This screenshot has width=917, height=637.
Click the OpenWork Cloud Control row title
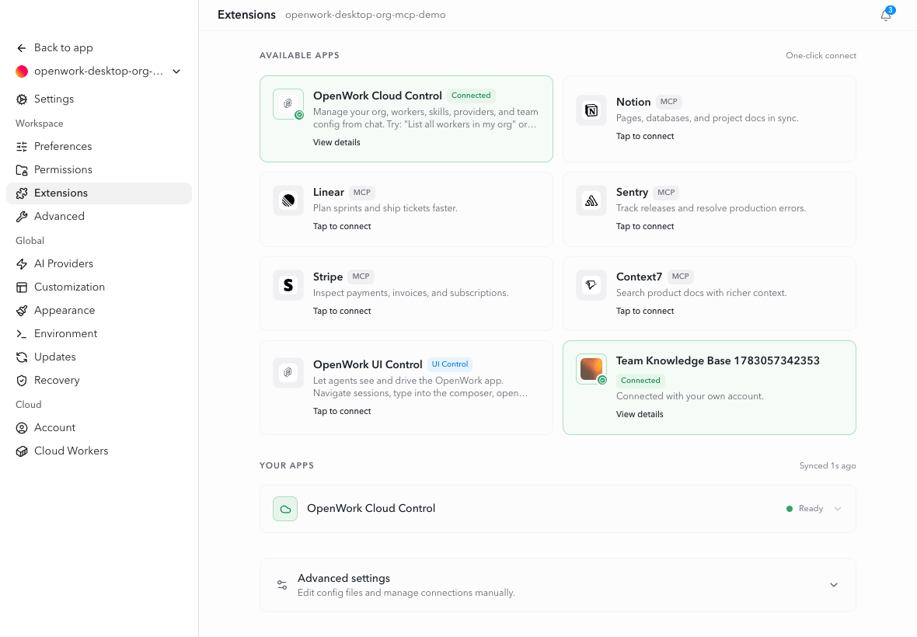click(x=371, y=508)
